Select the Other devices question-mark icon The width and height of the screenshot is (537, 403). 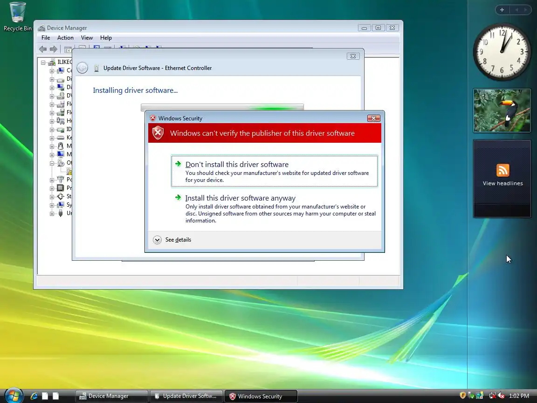[x=61, y=163]
